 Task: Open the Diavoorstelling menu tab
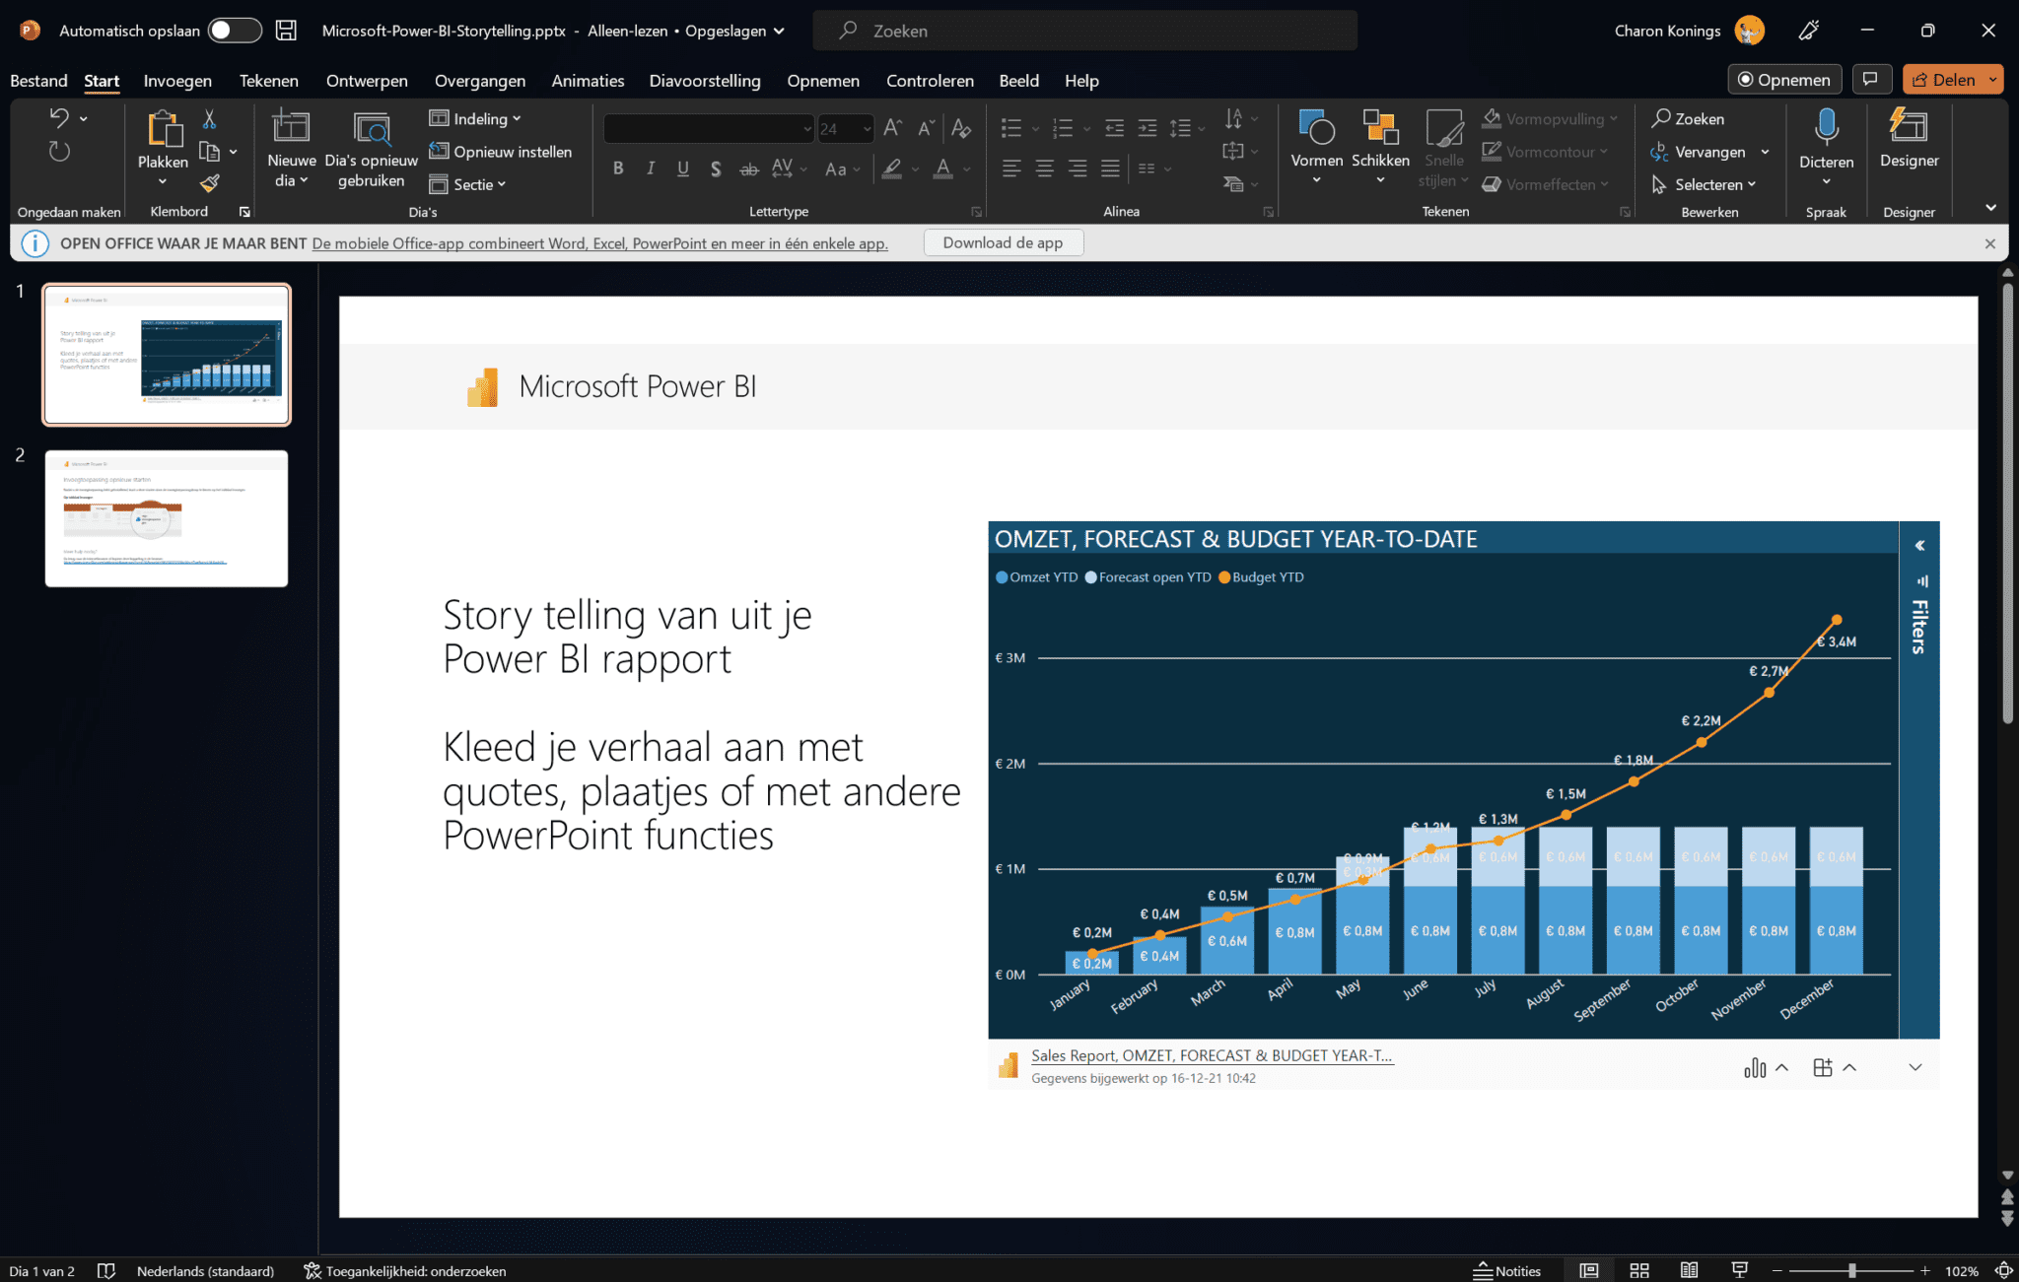click(704, 81)
